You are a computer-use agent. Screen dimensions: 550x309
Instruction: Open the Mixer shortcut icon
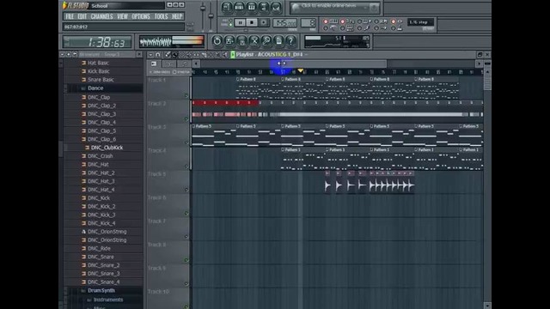pos(276,7)
